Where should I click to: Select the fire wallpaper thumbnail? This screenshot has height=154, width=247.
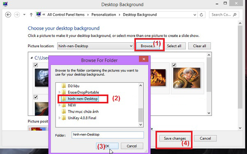(158, 78)
